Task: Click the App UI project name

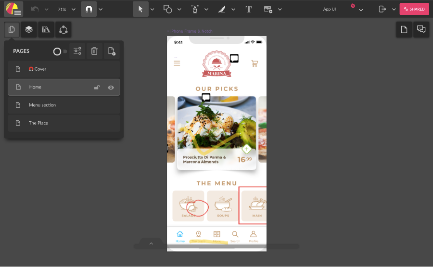Action: 330,9
